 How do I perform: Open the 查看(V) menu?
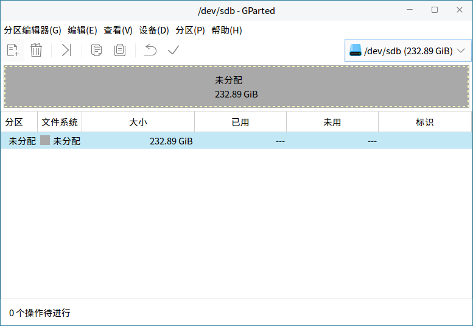coord(118,30)
